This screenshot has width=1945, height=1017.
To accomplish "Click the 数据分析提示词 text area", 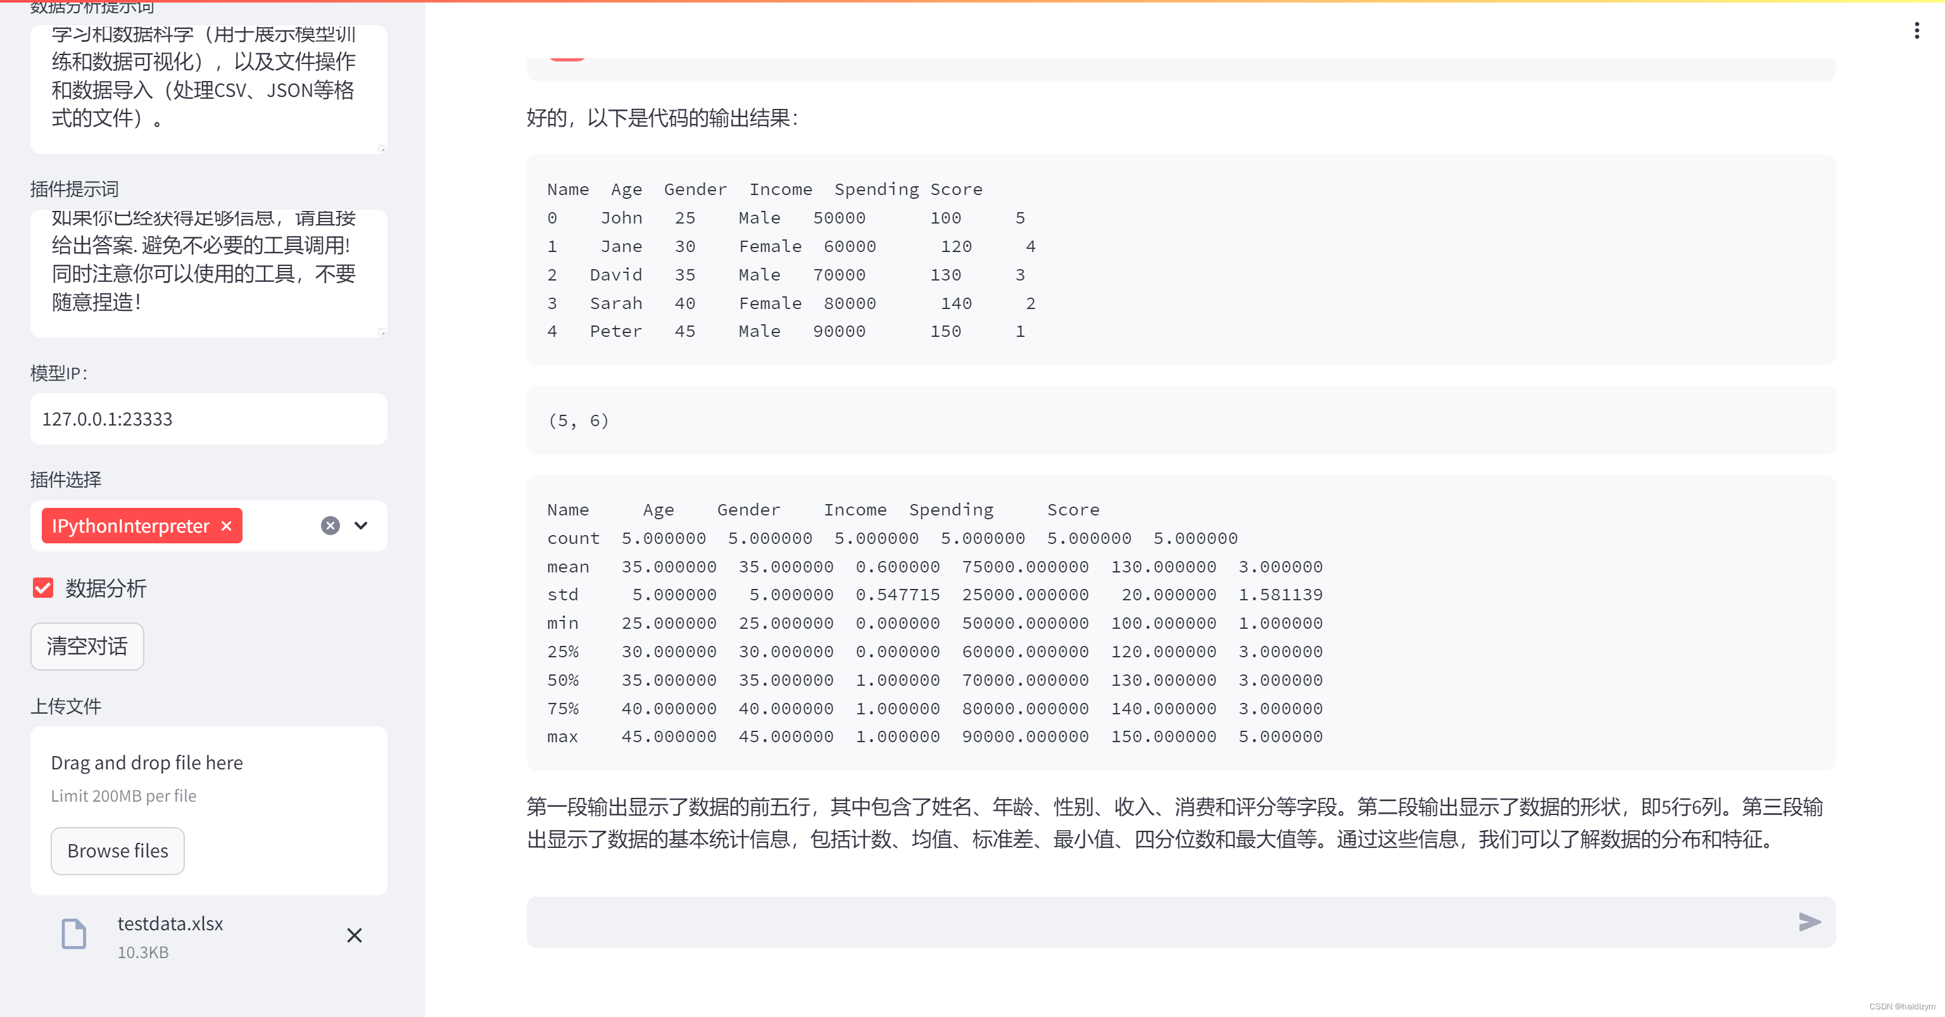I will pos(208,89).
